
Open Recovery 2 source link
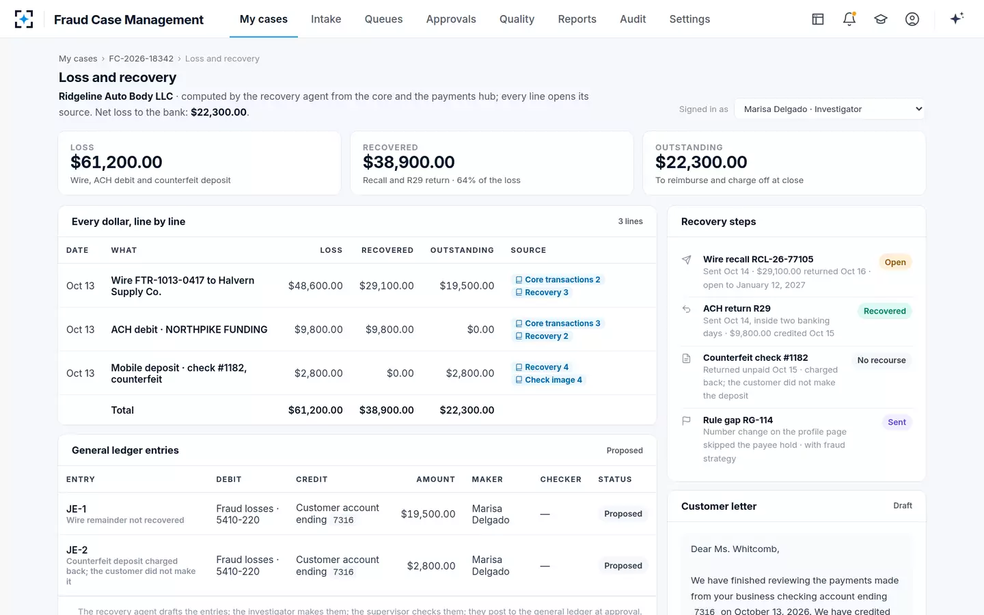click(x=541, y=336)
